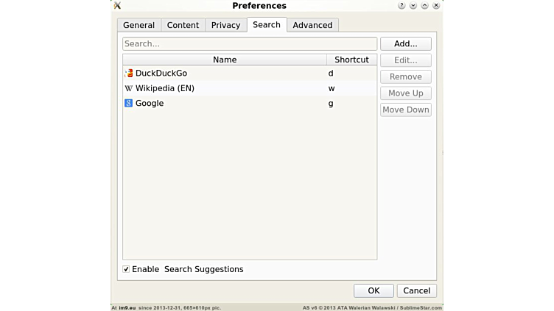Close the Preferences window

click(x=436, y=6)
